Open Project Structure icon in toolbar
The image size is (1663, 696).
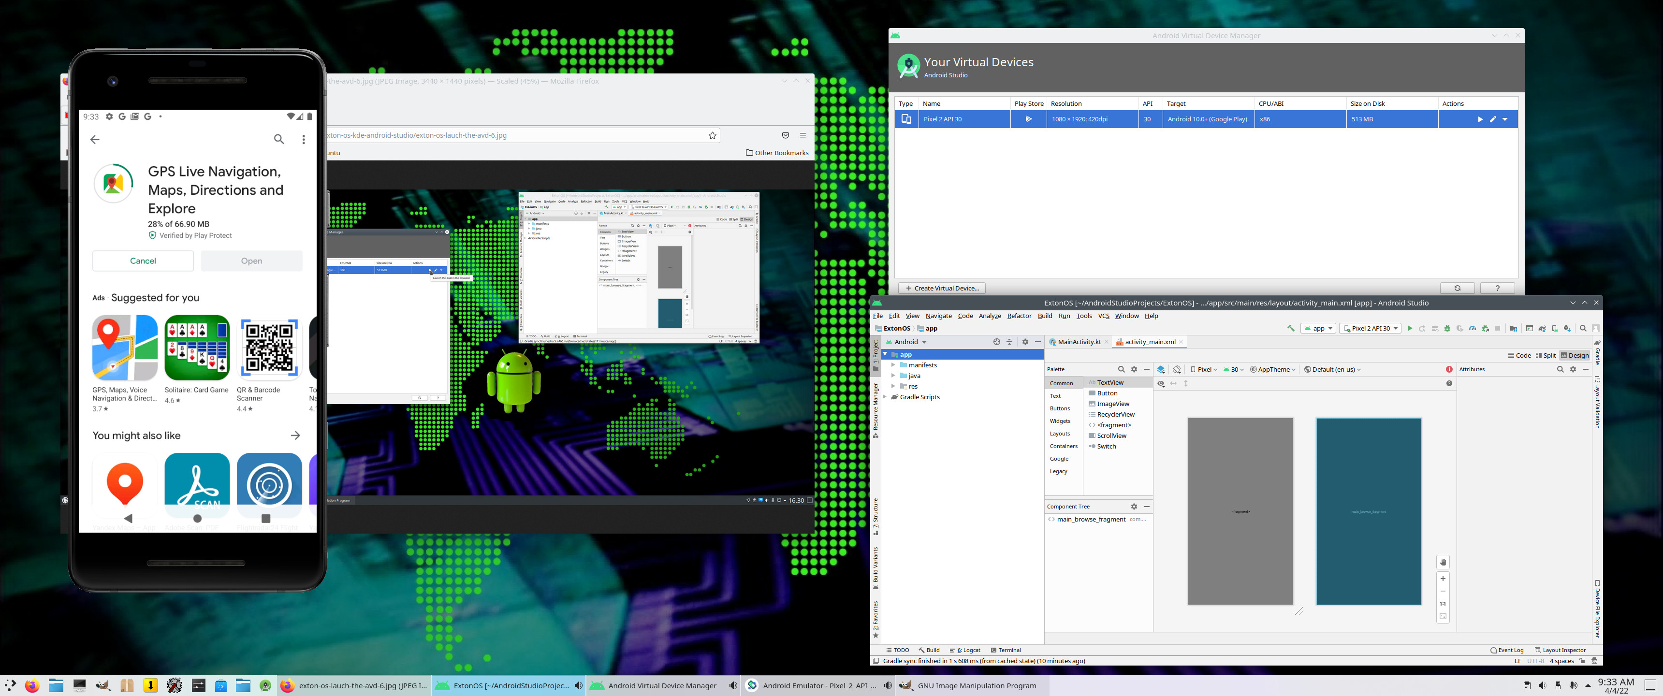click(x=1514, y=329)
